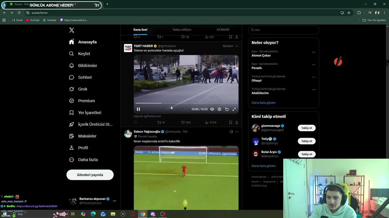The height and width of the screenshot is (218, 389).
Task: Switch to Takip ediliyor tab
Action: (182, 30)
